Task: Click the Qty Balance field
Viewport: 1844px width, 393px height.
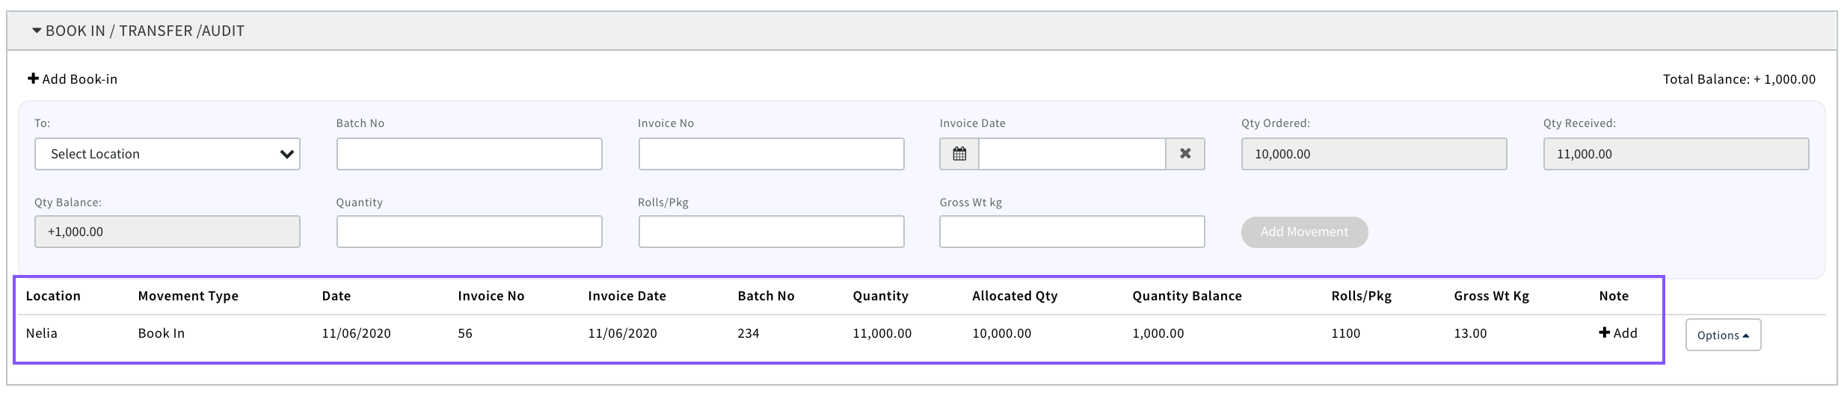Action: (167, 232)
